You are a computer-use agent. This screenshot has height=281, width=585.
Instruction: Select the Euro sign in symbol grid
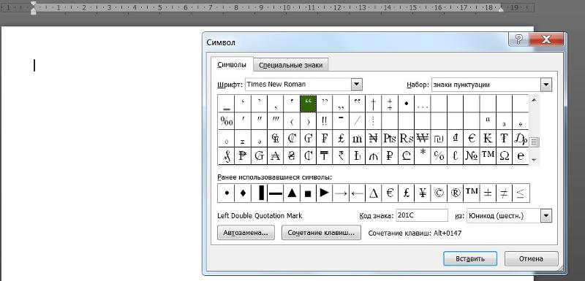472,139
